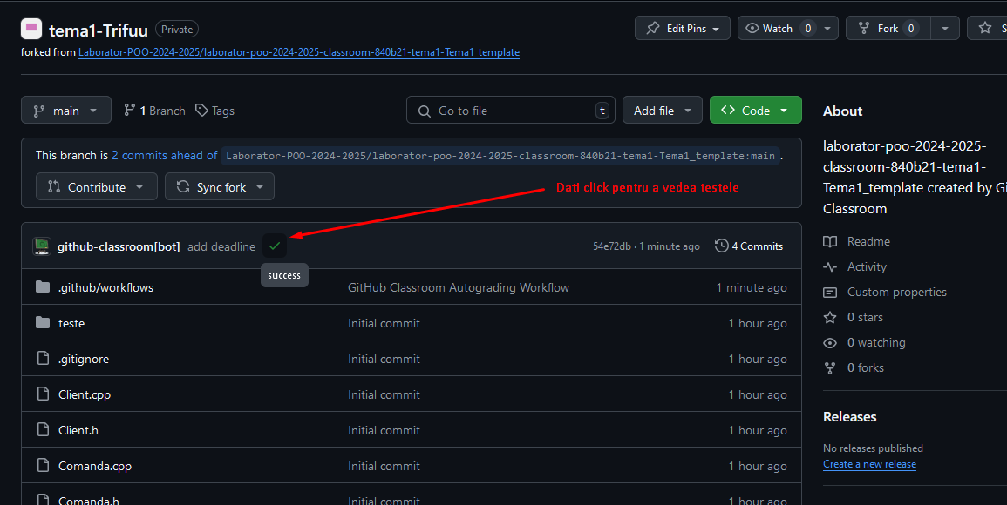Open the 4 Commits history
This screenshot has width=1007, height=505.
tap(748, 246)
